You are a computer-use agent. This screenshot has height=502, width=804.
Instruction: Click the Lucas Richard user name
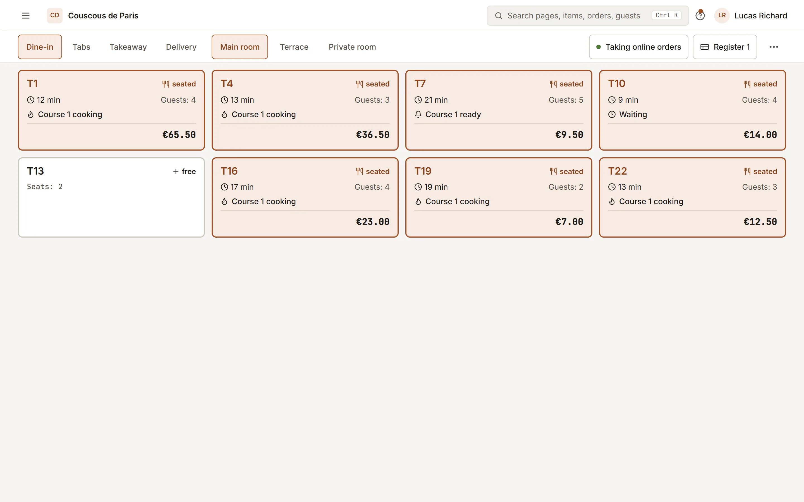(x=760, y=16)
